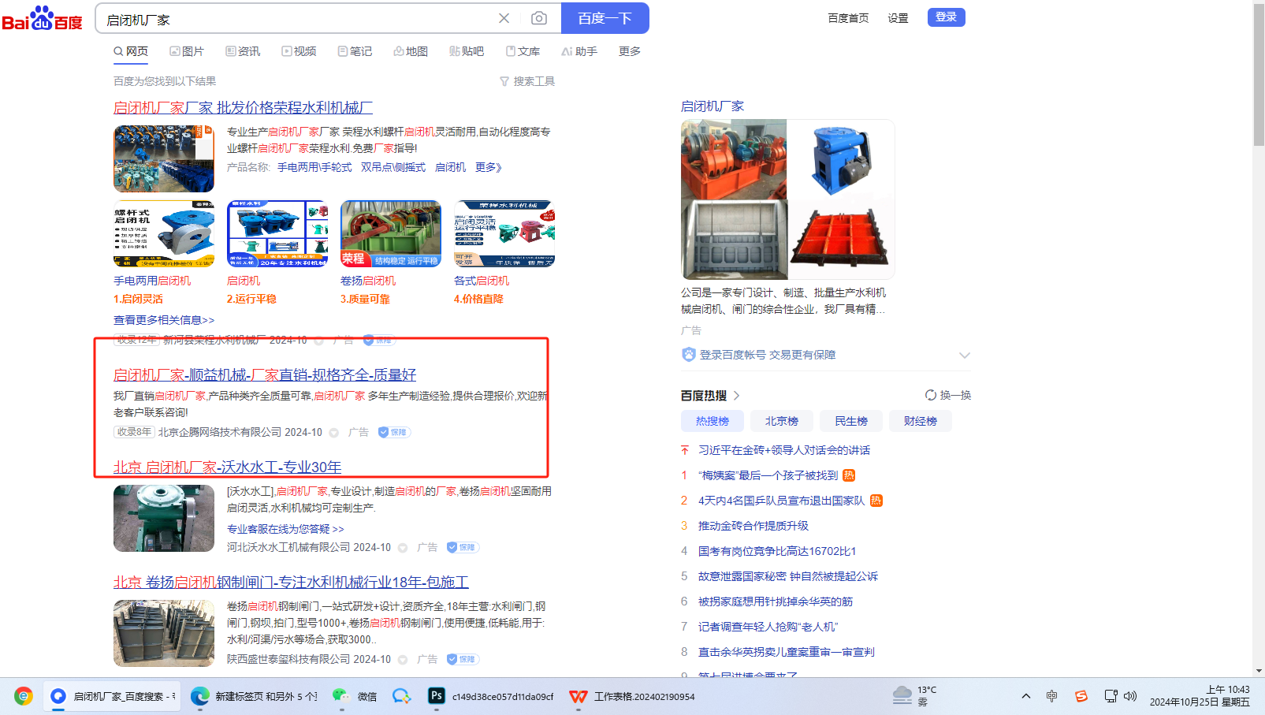Open 微信 from the taskbar
This screenshot has width=1265, height=715.
pos(355,696)
